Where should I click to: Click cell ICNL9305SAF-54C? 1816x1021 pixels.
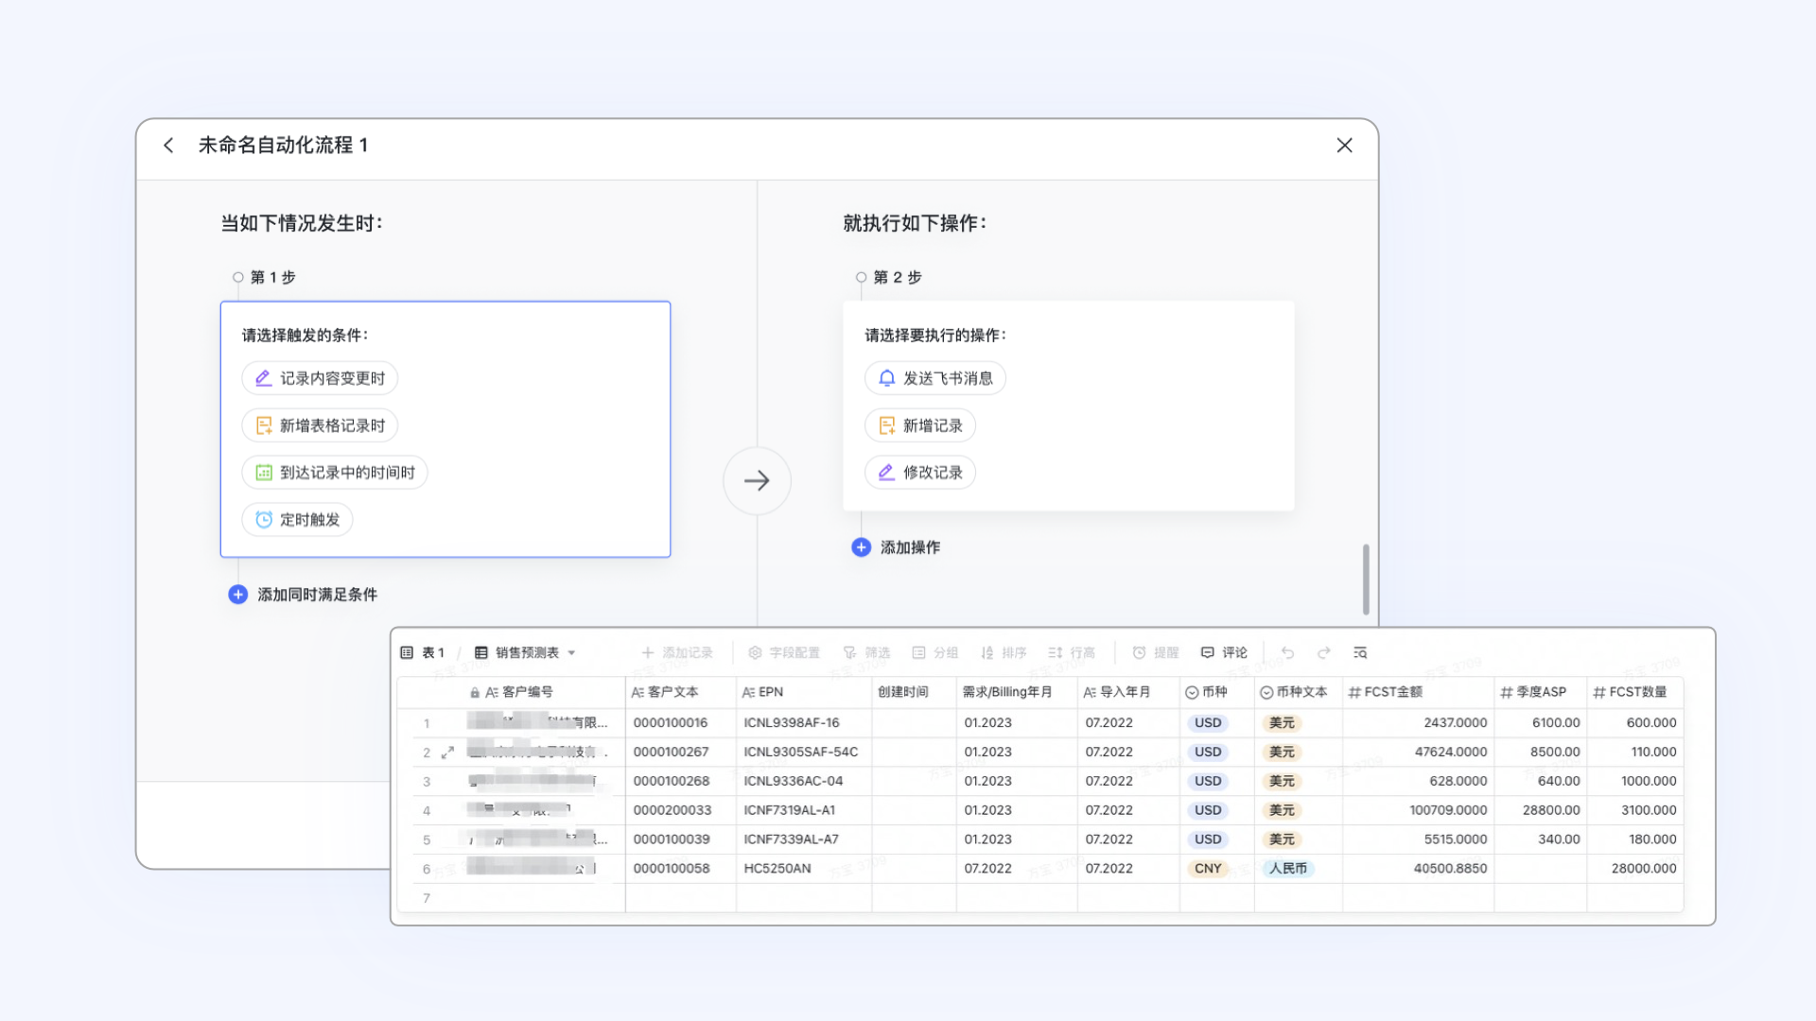click(804, 753)
